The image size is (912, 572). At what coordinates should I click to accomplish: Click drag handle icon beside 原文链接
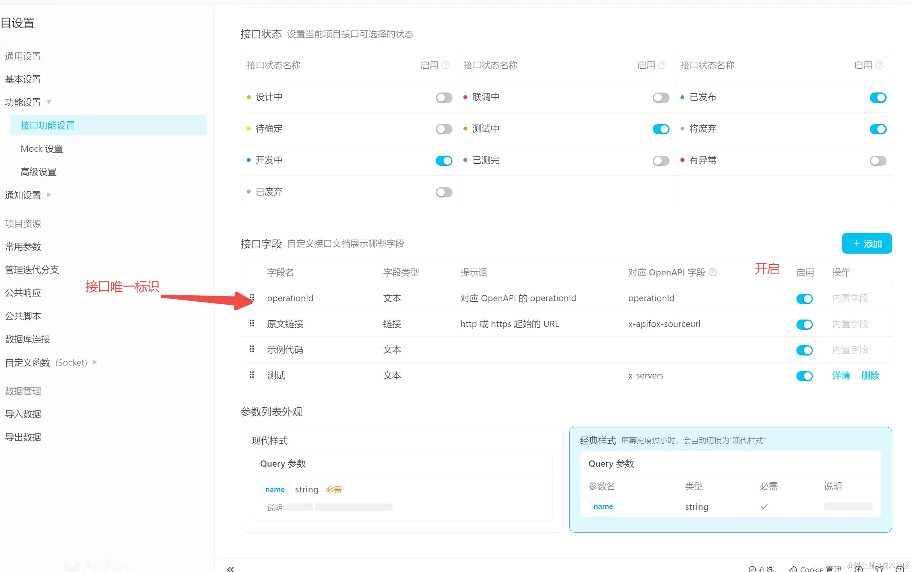252,323
